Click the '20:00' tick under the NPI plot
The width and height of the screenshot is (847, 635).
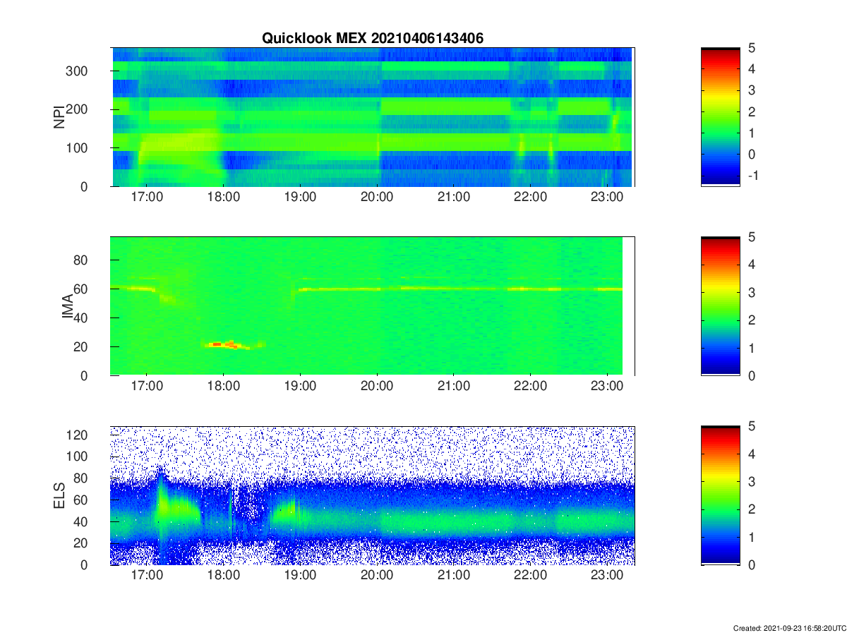[x=377, y=197]
